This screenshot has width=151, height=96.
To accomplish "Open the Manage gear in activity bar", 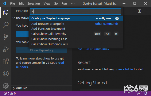I will (x=6, y=86).
